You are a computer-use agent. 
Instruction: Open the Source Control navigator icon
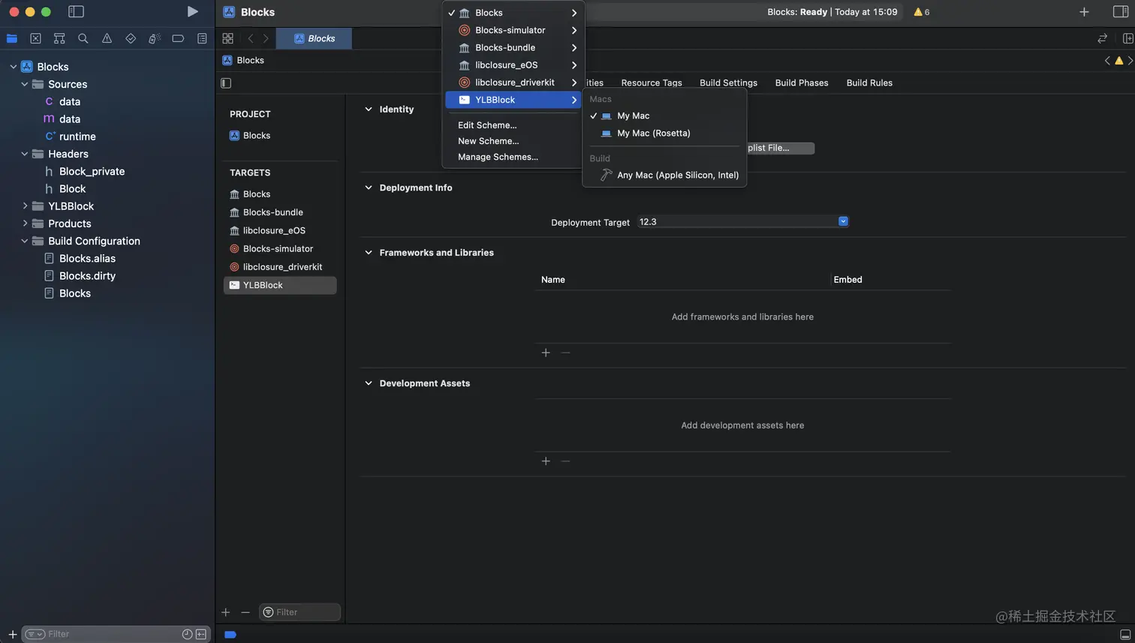[x=35, y=38]
